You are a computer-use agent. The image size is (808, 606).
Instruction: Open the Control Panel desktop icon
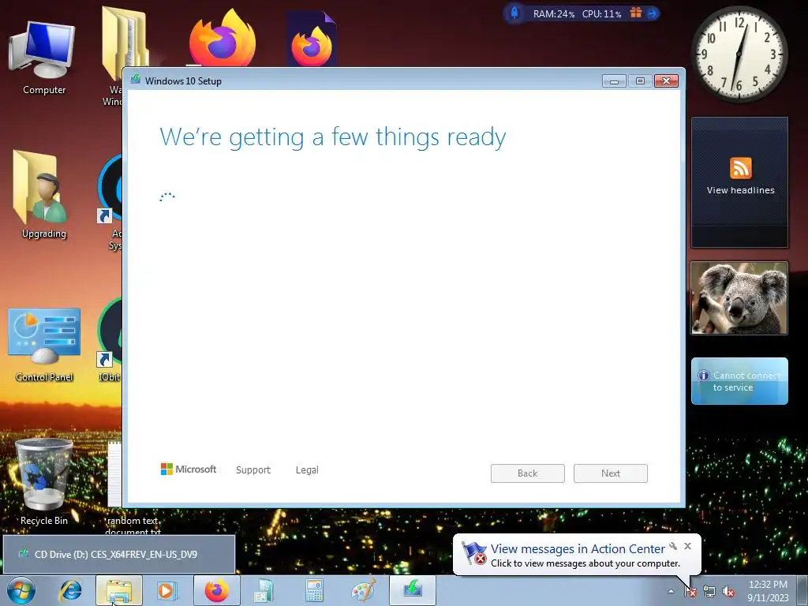[x=44, y=344]
